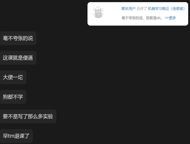The width and height of the screenshot is (190, 144).
Task: Select the 毫不夸张的说 message bubble
Action: (x=18, y=38)
